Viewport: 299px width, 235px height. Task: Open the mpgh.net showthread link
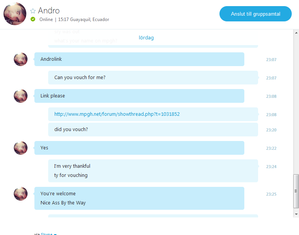click(117, 114)
